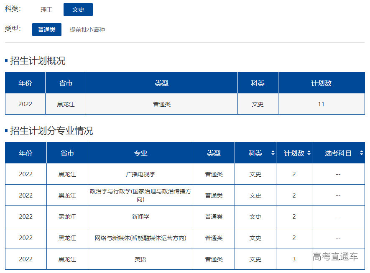Viewport: 370px width, 273px height.
Task: Toggle the sort icon next to 选考科目
Action: click(x=361, y=153)
